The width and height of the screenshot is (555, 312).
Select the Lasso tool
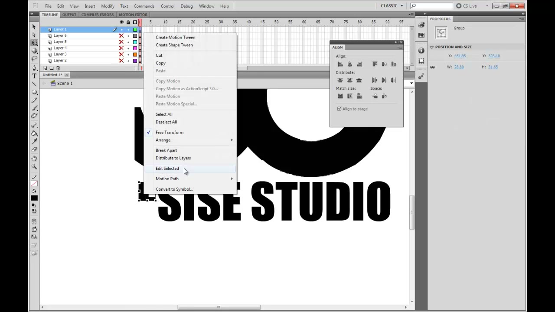(x=34, y=58)
